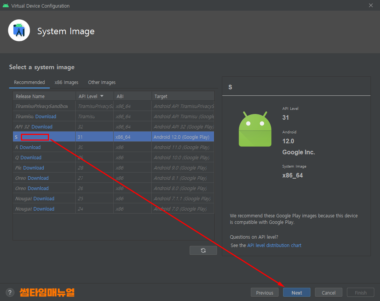Sort by API Level column arrow

[x=102, y=96]
